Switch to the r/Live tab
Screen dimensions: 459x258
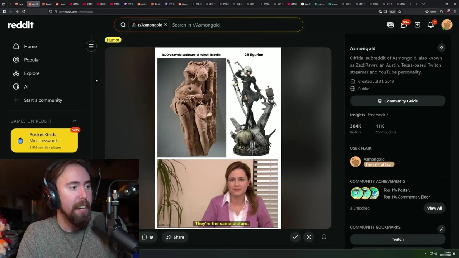(142, 4)
